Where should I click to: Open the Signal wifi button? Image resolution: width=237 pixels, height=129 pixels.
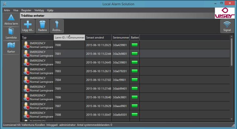[227, 26]
